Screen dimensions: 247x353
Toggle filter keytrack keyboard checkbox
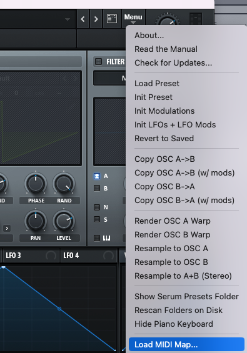click(x=97, y=238)
